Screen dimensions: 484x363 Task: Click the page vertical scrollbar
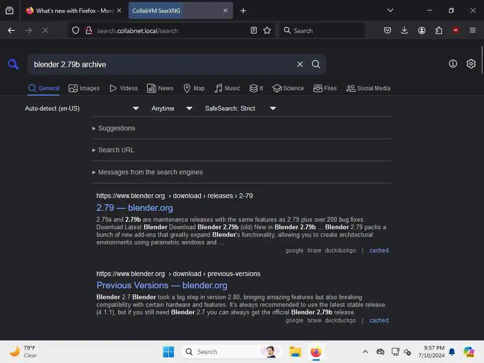[482, 60]
